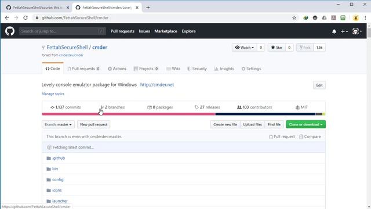Click Upload files
371x209 pixels.
coord(253,124)
